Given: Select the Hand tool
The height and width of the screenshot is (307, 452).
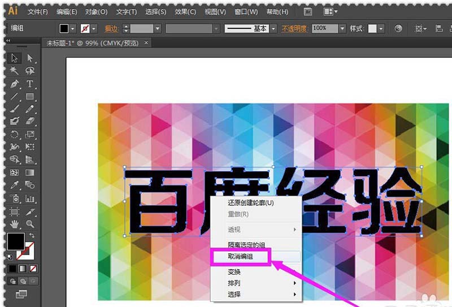Looking at the screenshot, I should click(x=14, y=224).
